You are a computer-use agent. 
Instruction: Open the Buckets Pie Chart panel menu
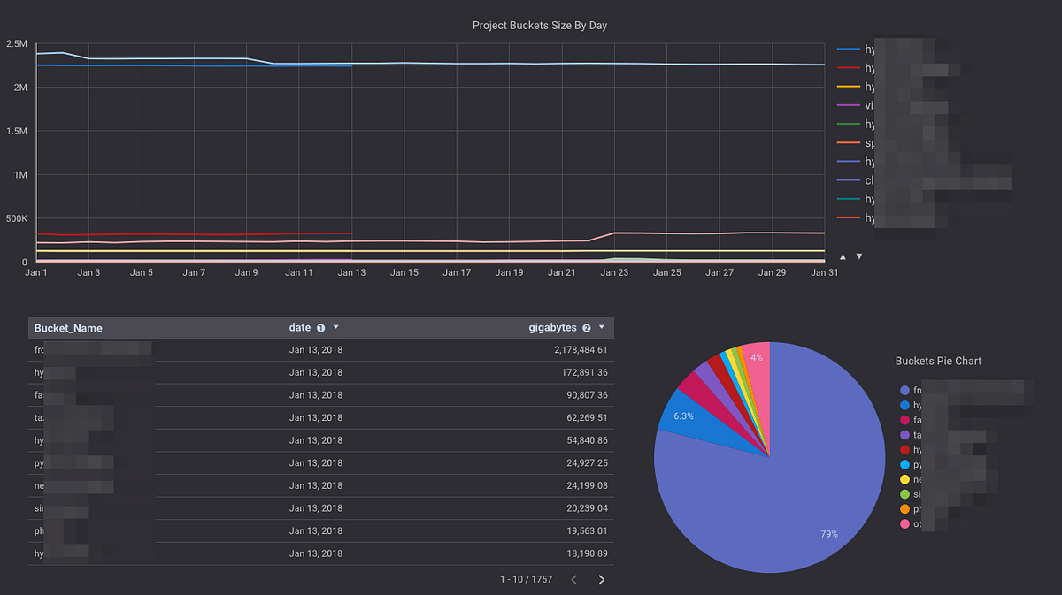pyautogui.click(x=938, y=361)
